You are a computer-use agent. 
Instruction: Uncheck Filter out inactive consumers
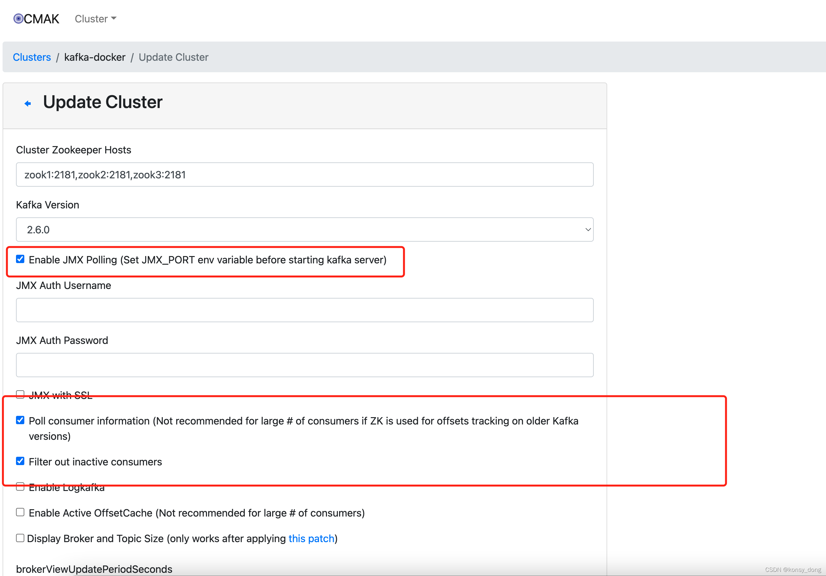20,461
